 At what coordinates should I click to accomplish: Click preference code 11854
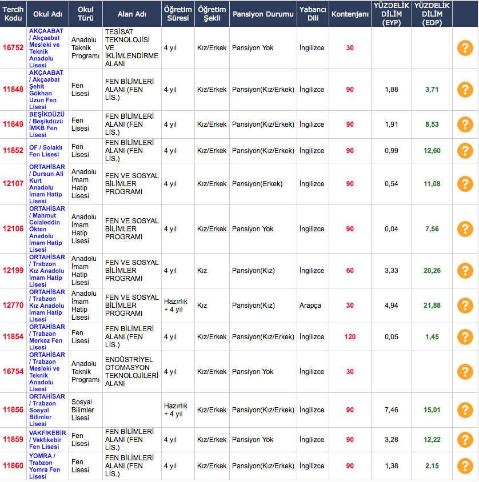(x=13, y=337)
